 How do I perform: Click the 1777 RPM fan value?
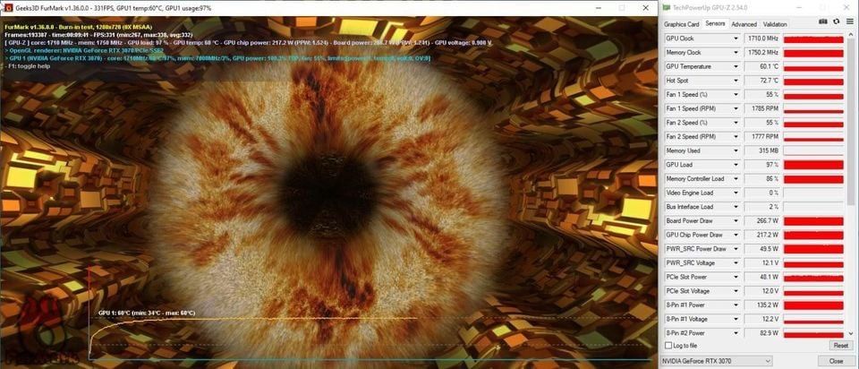coord(762,136)
